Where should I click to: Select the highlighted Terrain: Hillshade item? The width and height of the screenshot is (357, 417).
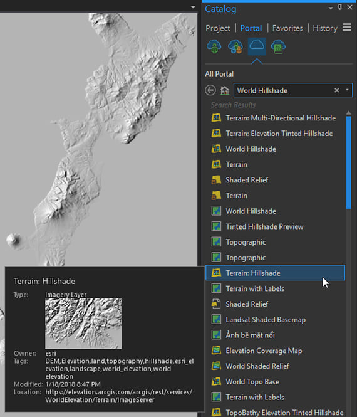pyautogui.click(x=275, y=273)
